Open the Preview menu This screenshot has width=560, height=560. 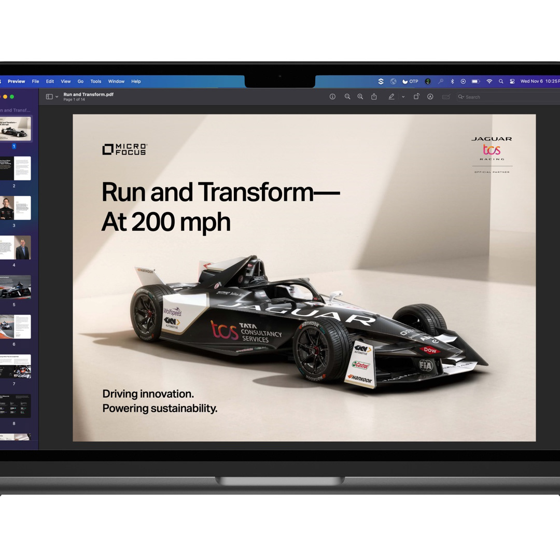click(17, 81)
